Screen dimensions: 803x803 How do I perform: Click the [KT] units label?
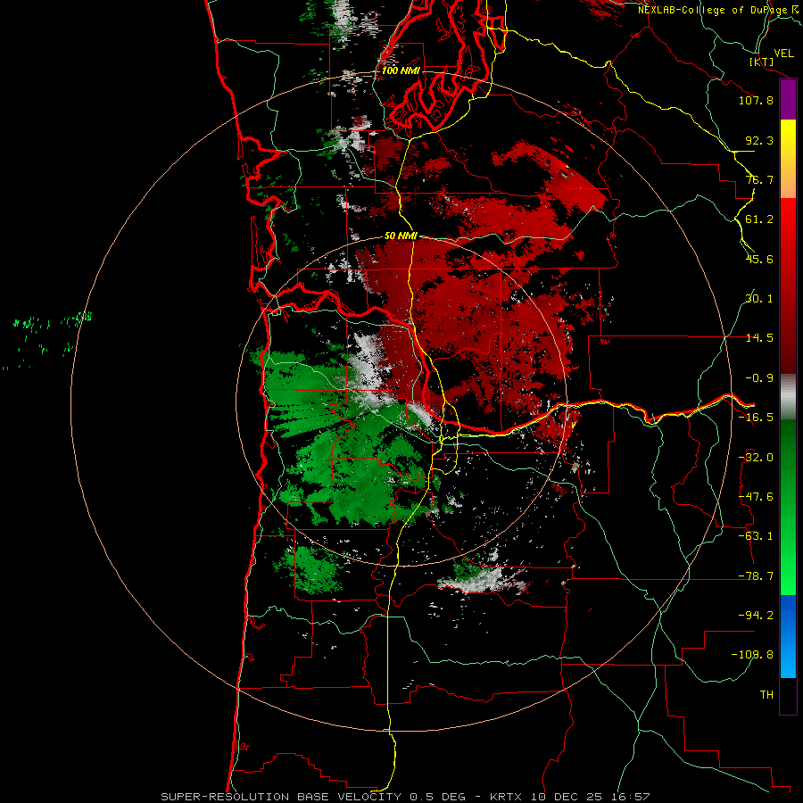(762, 62)
